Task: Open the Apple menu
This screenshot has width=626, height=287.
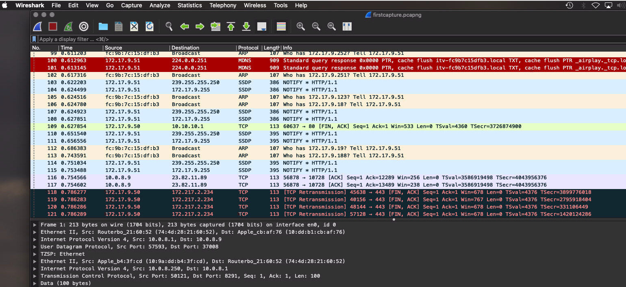Action: click(x=5, y=5)
